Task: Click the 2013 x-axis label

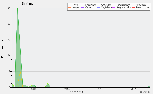Action: 34,89
